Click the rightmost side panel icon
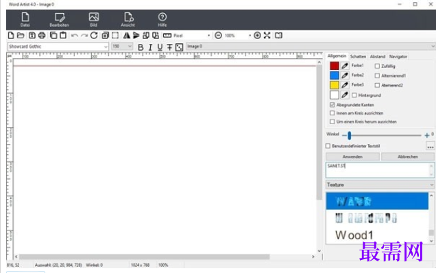The image size is (436, 273). [278, 36]
